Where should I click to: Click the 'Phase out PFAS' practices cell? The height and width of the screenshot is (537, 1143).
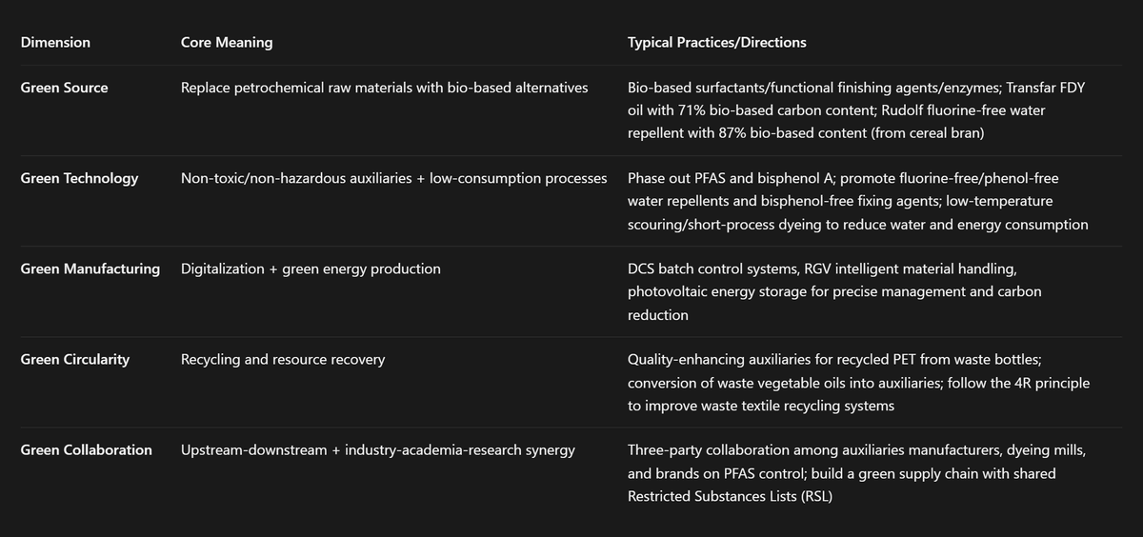pyautogui.click(x=858, y=201)
